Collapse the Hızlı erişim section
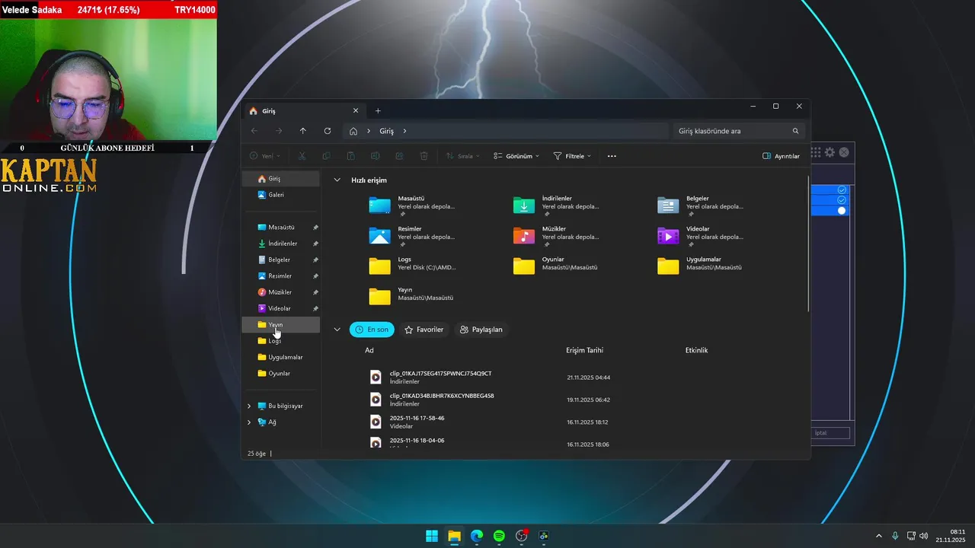This screenshot has width=975, height=548. [x=337, y=180]
